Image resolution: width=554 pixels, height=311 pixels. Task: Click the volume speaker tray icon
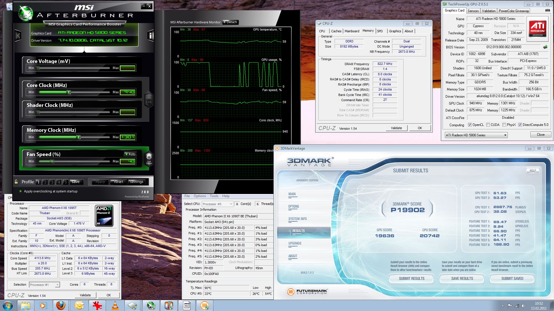click(524, 306)
